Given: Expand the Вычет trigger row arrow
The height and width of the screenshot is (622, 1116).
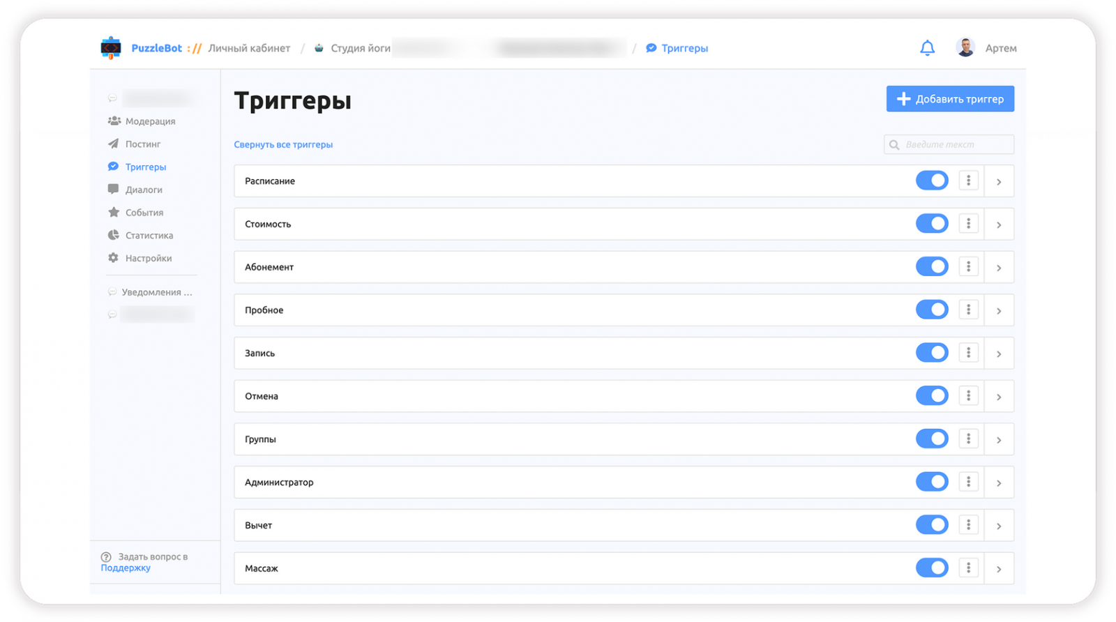Looking at the screenshot, I should tap(999, 526).
